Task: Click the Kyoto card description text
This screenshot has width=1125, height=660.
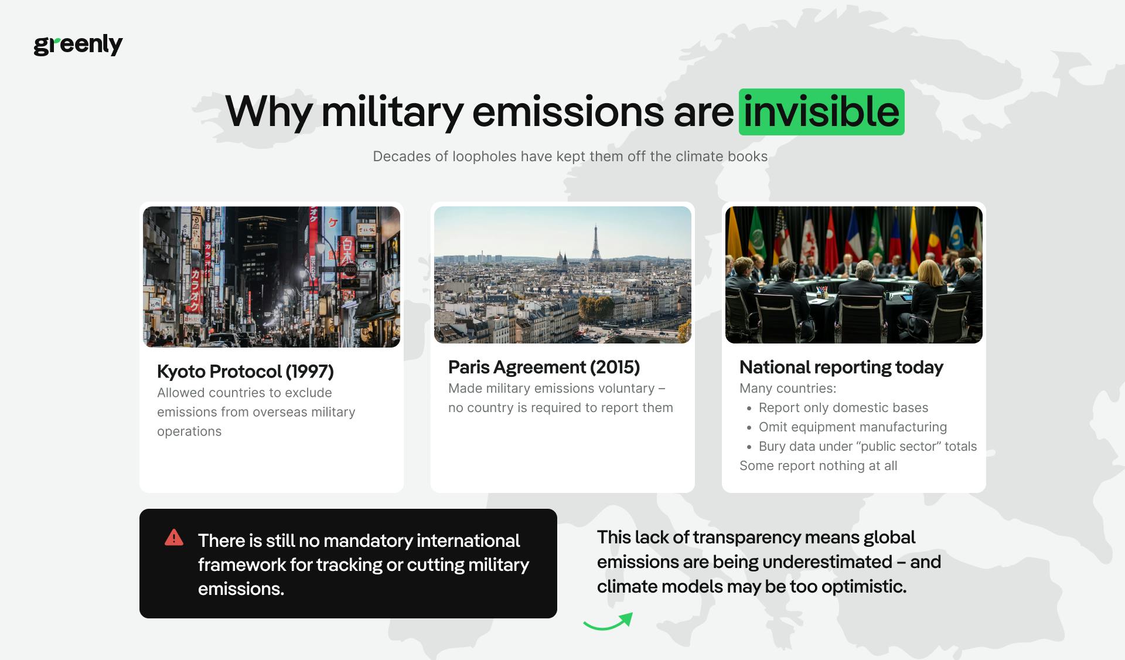Action: click(x=256, y=412)
